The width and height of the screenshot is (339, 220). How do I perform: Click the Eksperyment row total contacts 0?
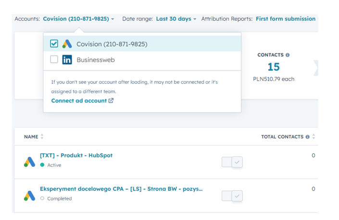(313, 189)
